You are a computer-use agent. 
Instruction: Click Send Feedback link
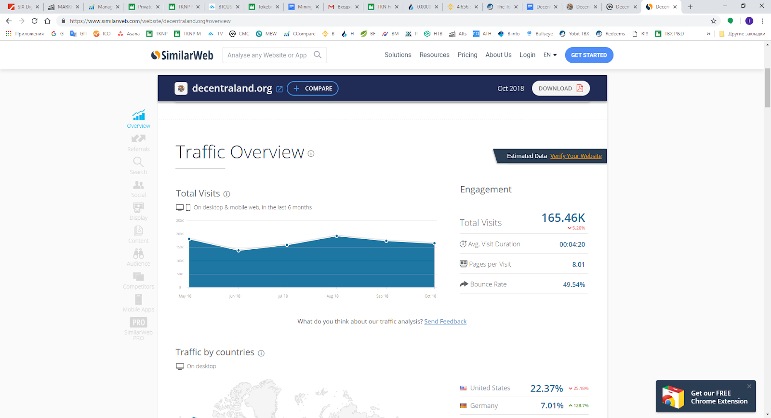tap(445, 322)
